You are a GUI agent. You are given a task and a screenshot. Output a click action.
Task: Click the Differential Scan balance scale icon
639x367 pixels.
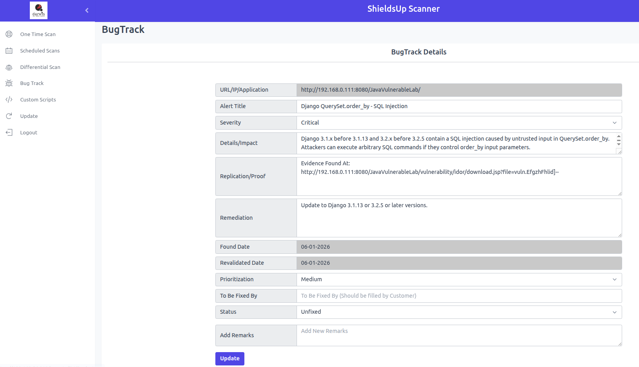click(x=9, y=67)
